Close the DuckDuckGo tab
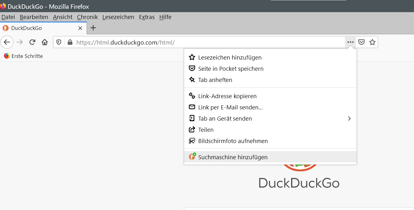The width and height of the screenshot is (414, 210). (80, 28)
